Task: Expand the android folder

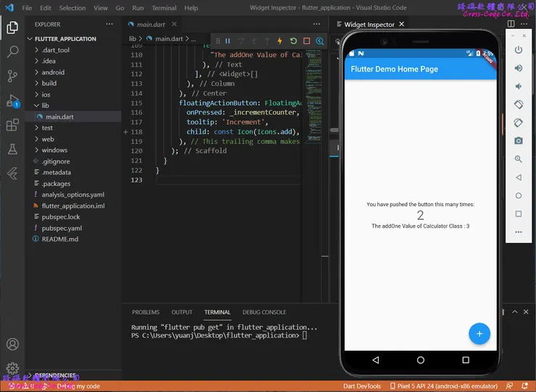Action: pos(53,72)
